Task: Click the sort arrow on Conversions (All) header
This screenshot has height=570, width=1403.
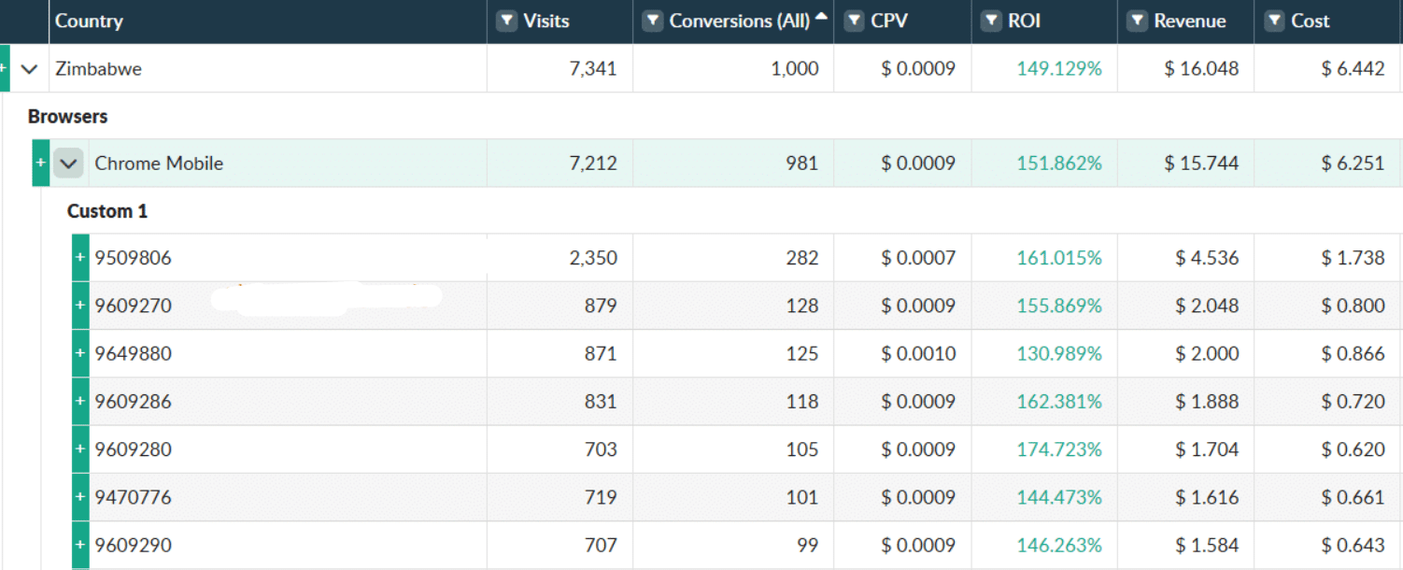Action: pyautogui.click(x=821, y=16)
